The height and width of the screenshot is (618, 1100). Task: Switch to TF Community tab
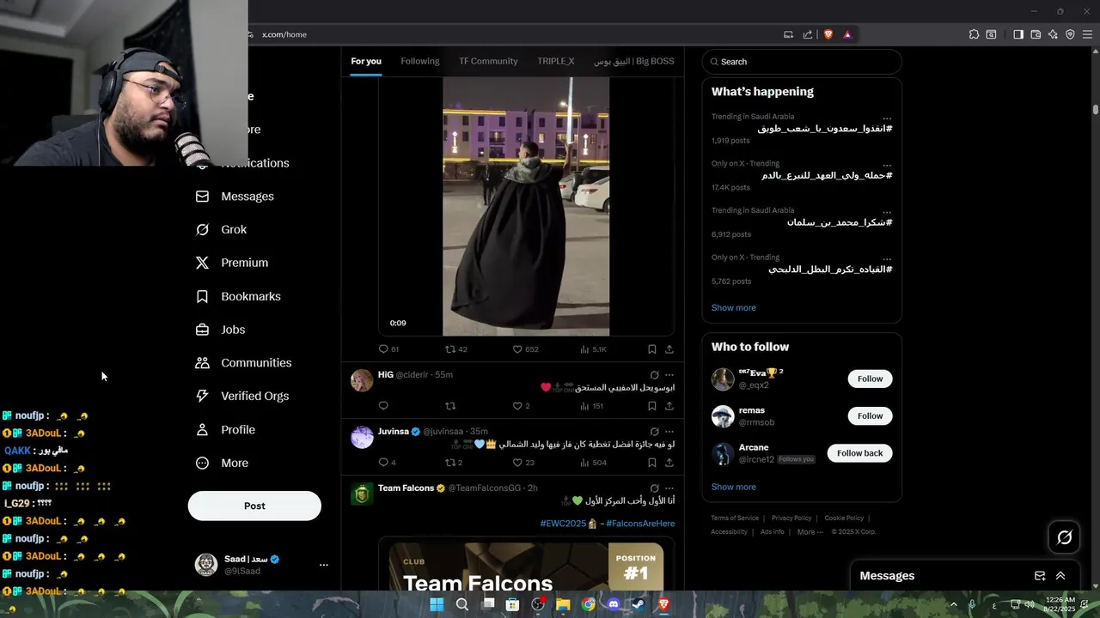pyautogui.click(x=488, y=61)
